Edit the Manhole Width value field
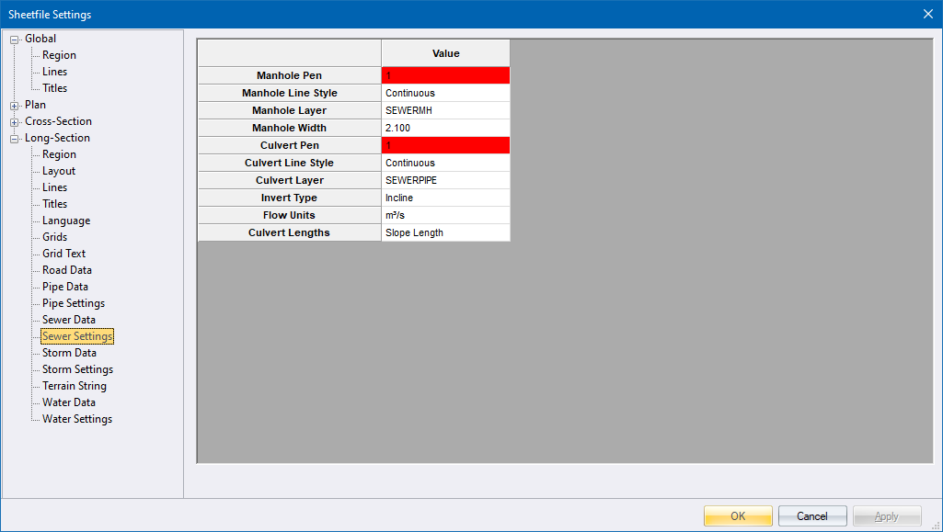The image size is (943, 532). coord(445,128)
